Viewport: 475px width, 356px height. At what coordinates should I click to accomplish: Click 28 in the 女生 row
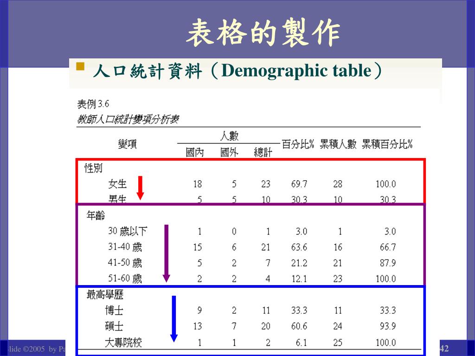tap(338, 184)
